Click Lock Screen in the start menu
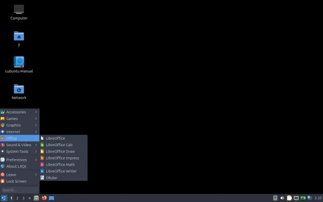 point(16,181)
